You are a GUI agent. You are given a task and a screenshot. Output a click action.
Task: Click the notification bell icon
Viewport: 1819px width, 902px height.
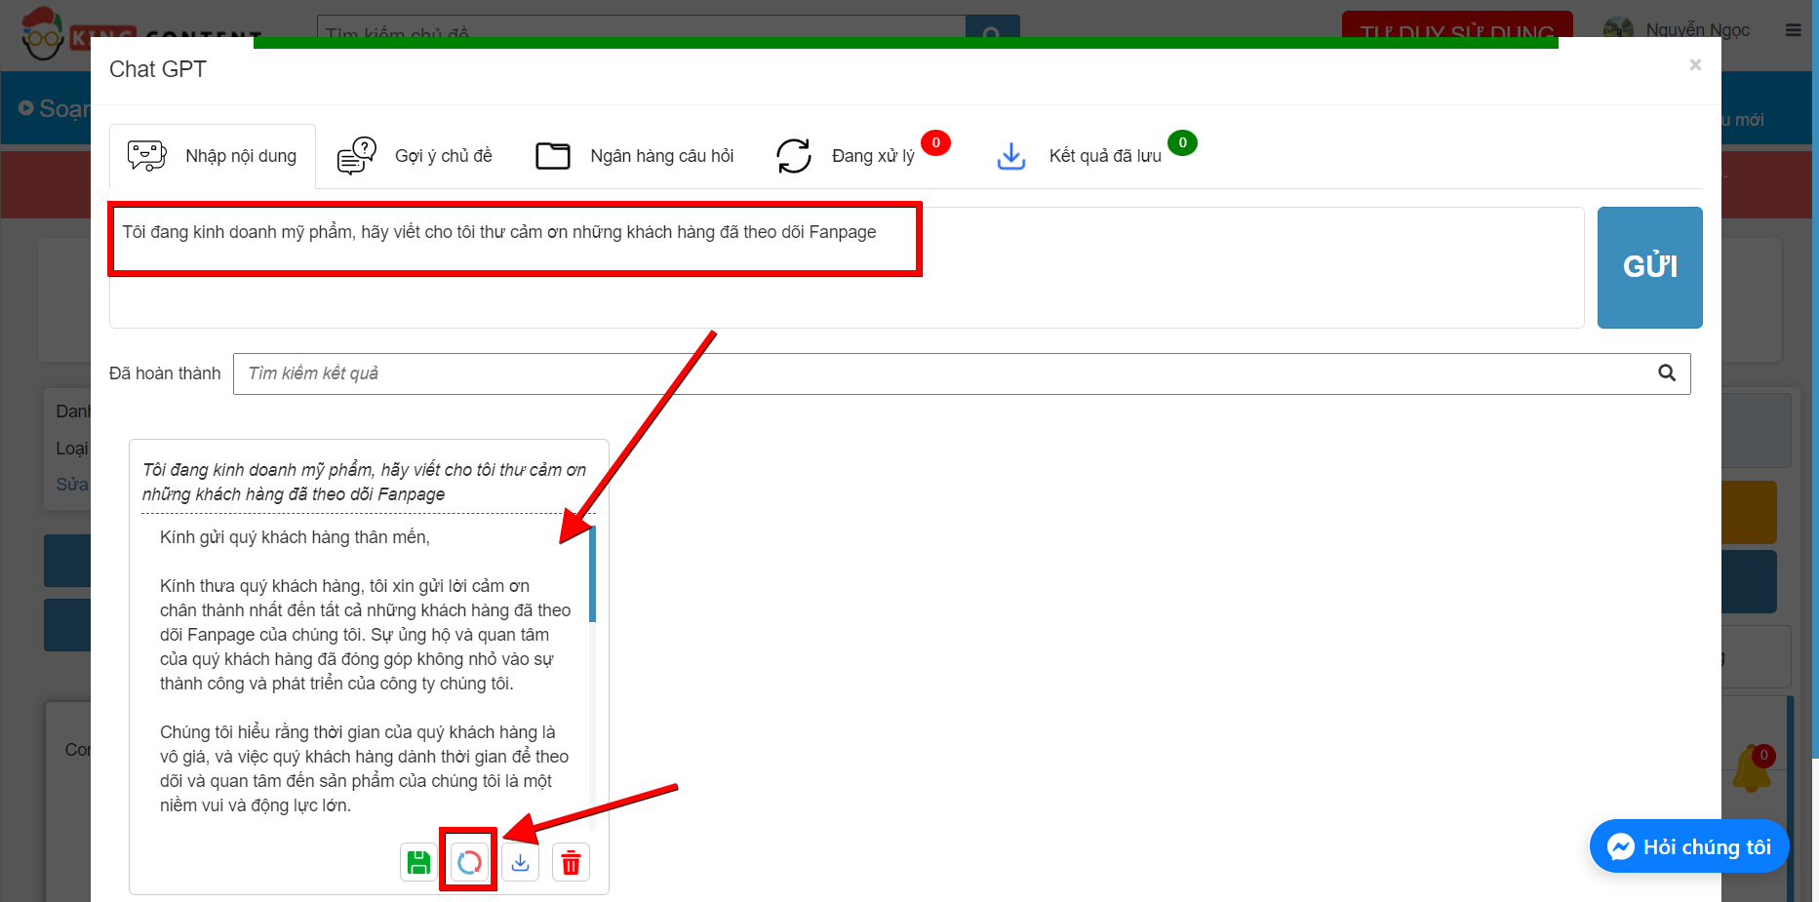pos(1752,770)
